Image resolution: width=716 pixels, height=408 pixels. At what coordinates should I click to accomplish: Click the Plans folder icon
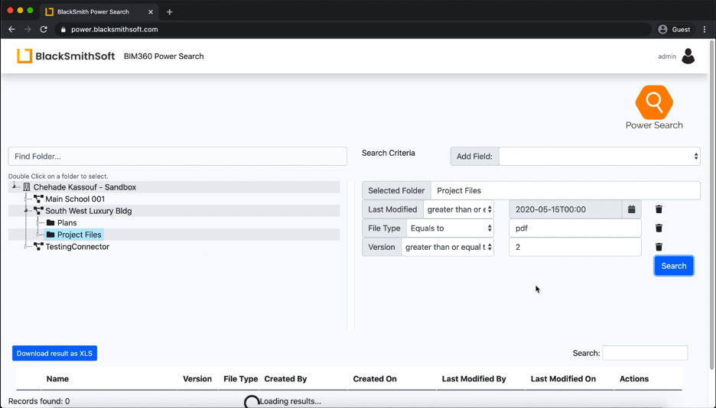50,222
